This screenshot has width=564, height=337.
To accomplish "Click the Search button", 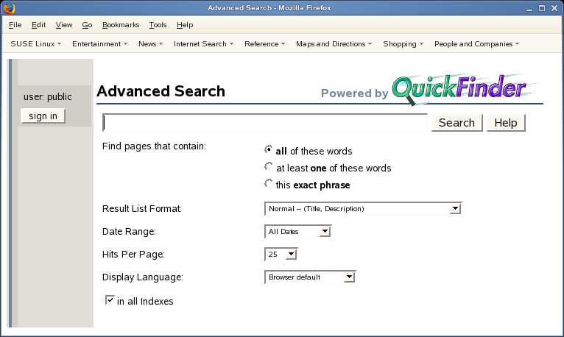I will tap(457, 123).
